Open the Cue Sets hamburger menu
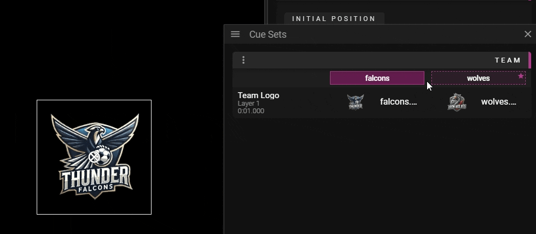The image size is (536, 234). pos(235,34)
